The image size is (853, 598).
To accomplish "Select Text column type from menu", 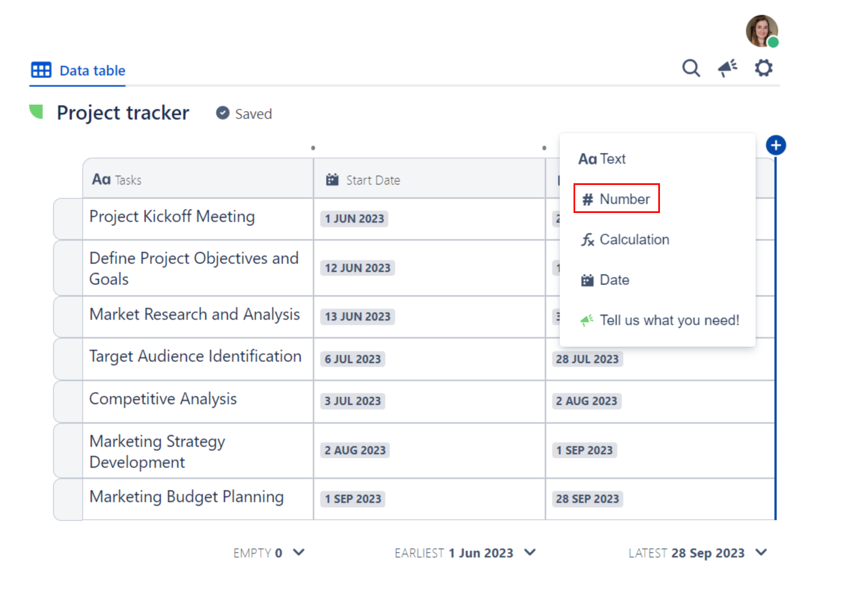I will pyautogui.click(x=602, y=159).
